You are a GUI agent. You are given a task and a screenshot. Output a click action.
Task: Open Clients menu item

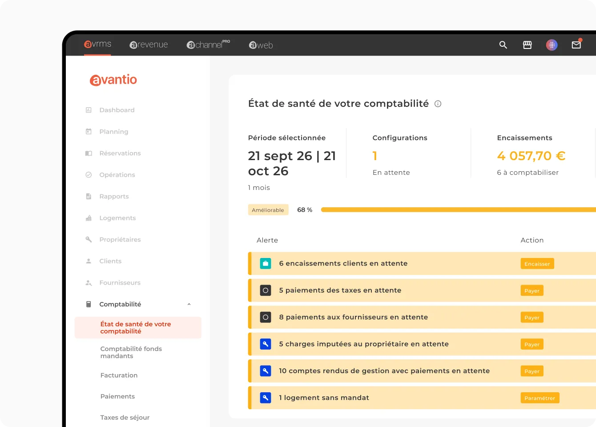coord(110,261)
